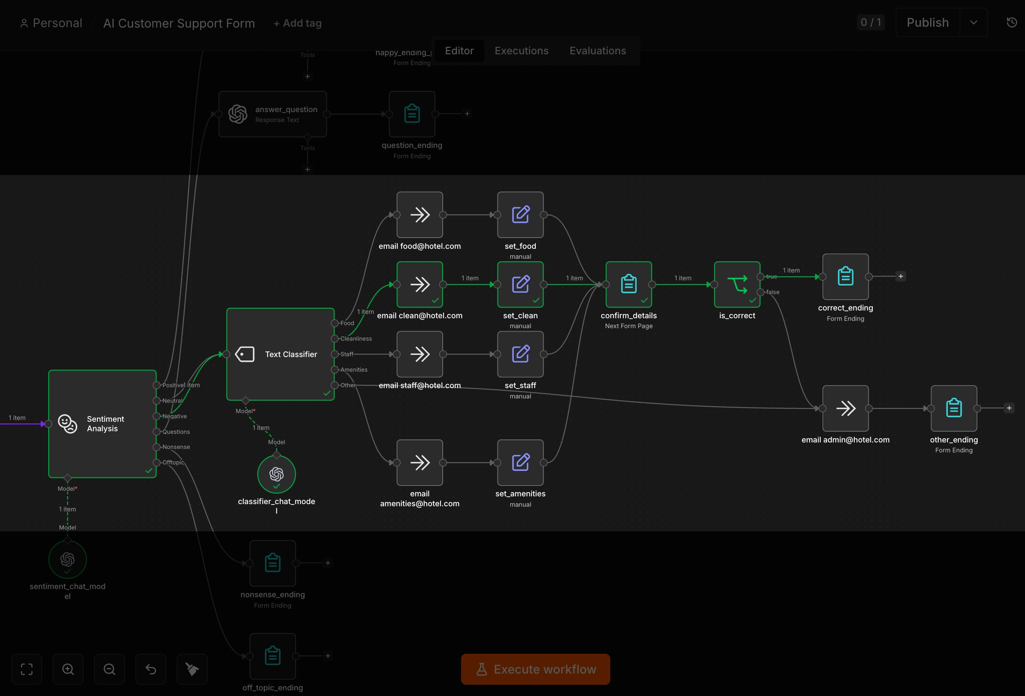
Task: Select the set_clean edit node
Action: (x=520, y=284)
